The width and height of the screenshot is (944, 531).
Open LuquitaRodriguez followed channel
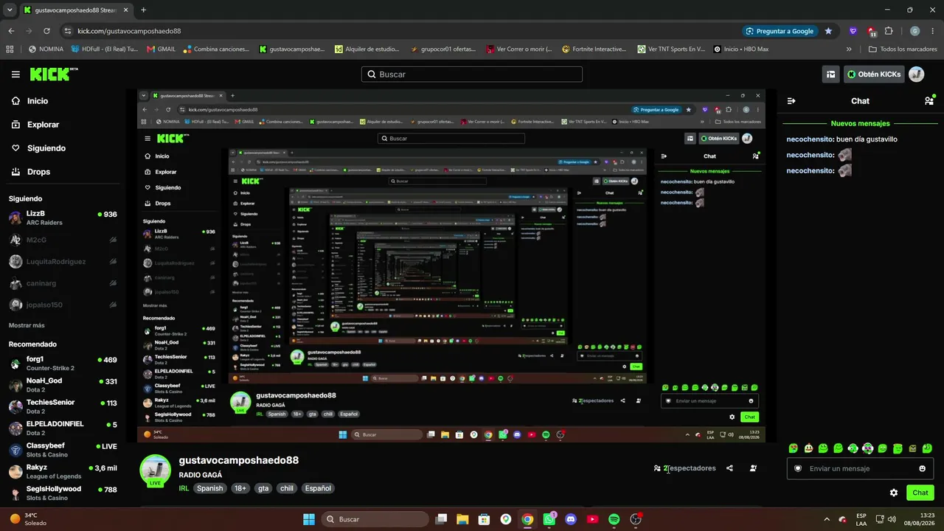pyautogui.click(x=63, y=261)
